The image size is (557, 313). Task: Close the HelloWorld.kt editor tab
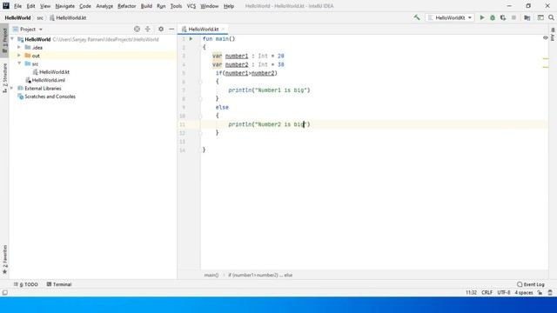tap(223, 29)
